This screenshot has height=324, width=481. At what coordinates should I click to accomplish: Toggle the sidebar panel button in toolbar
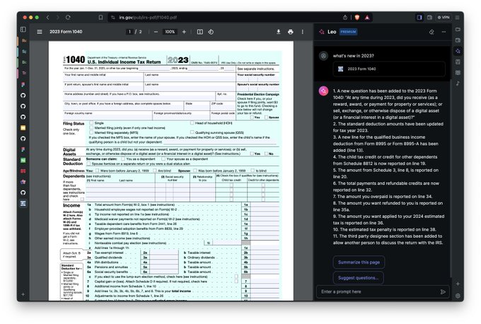419,18
